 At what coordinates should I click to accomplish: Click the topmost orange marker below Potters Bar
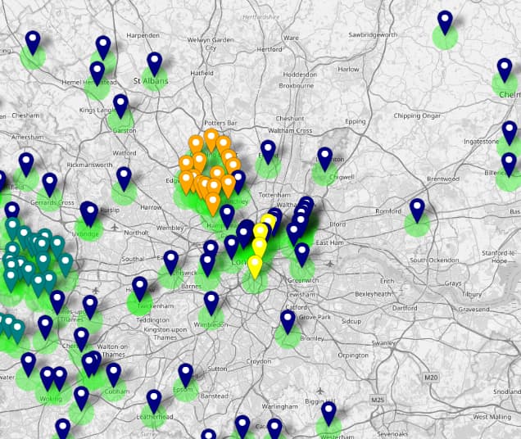coord(211,140)
